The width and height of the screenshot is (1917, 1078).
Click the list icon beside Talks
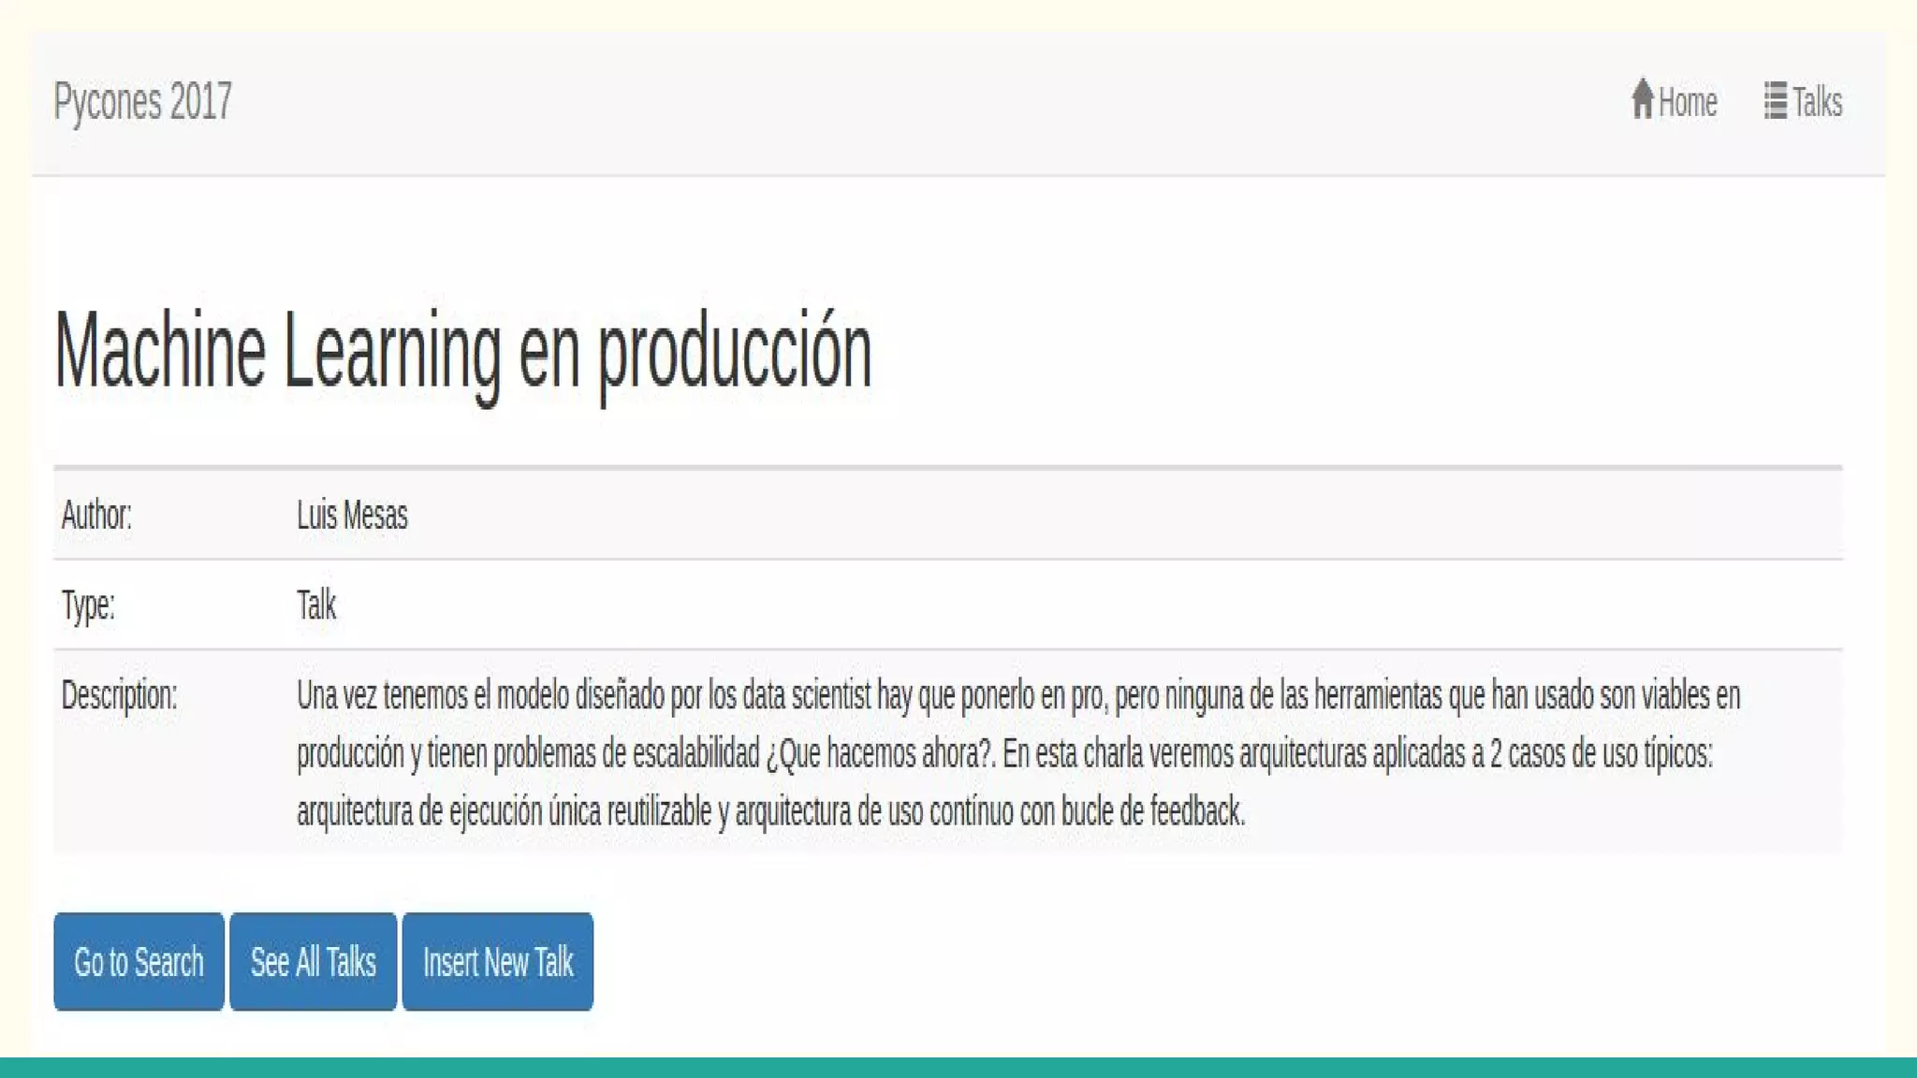click(x=1775, y=101)
